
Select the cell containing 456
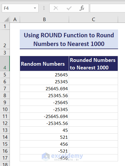pyautogui.click(x=44, y=144)
